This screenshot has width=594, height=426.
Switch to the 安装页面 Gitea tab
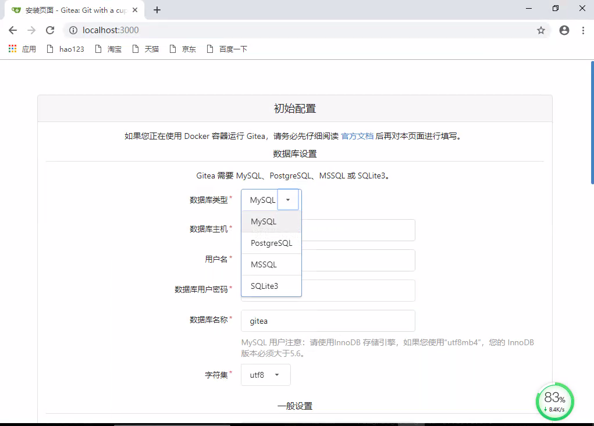click(74, 10)
